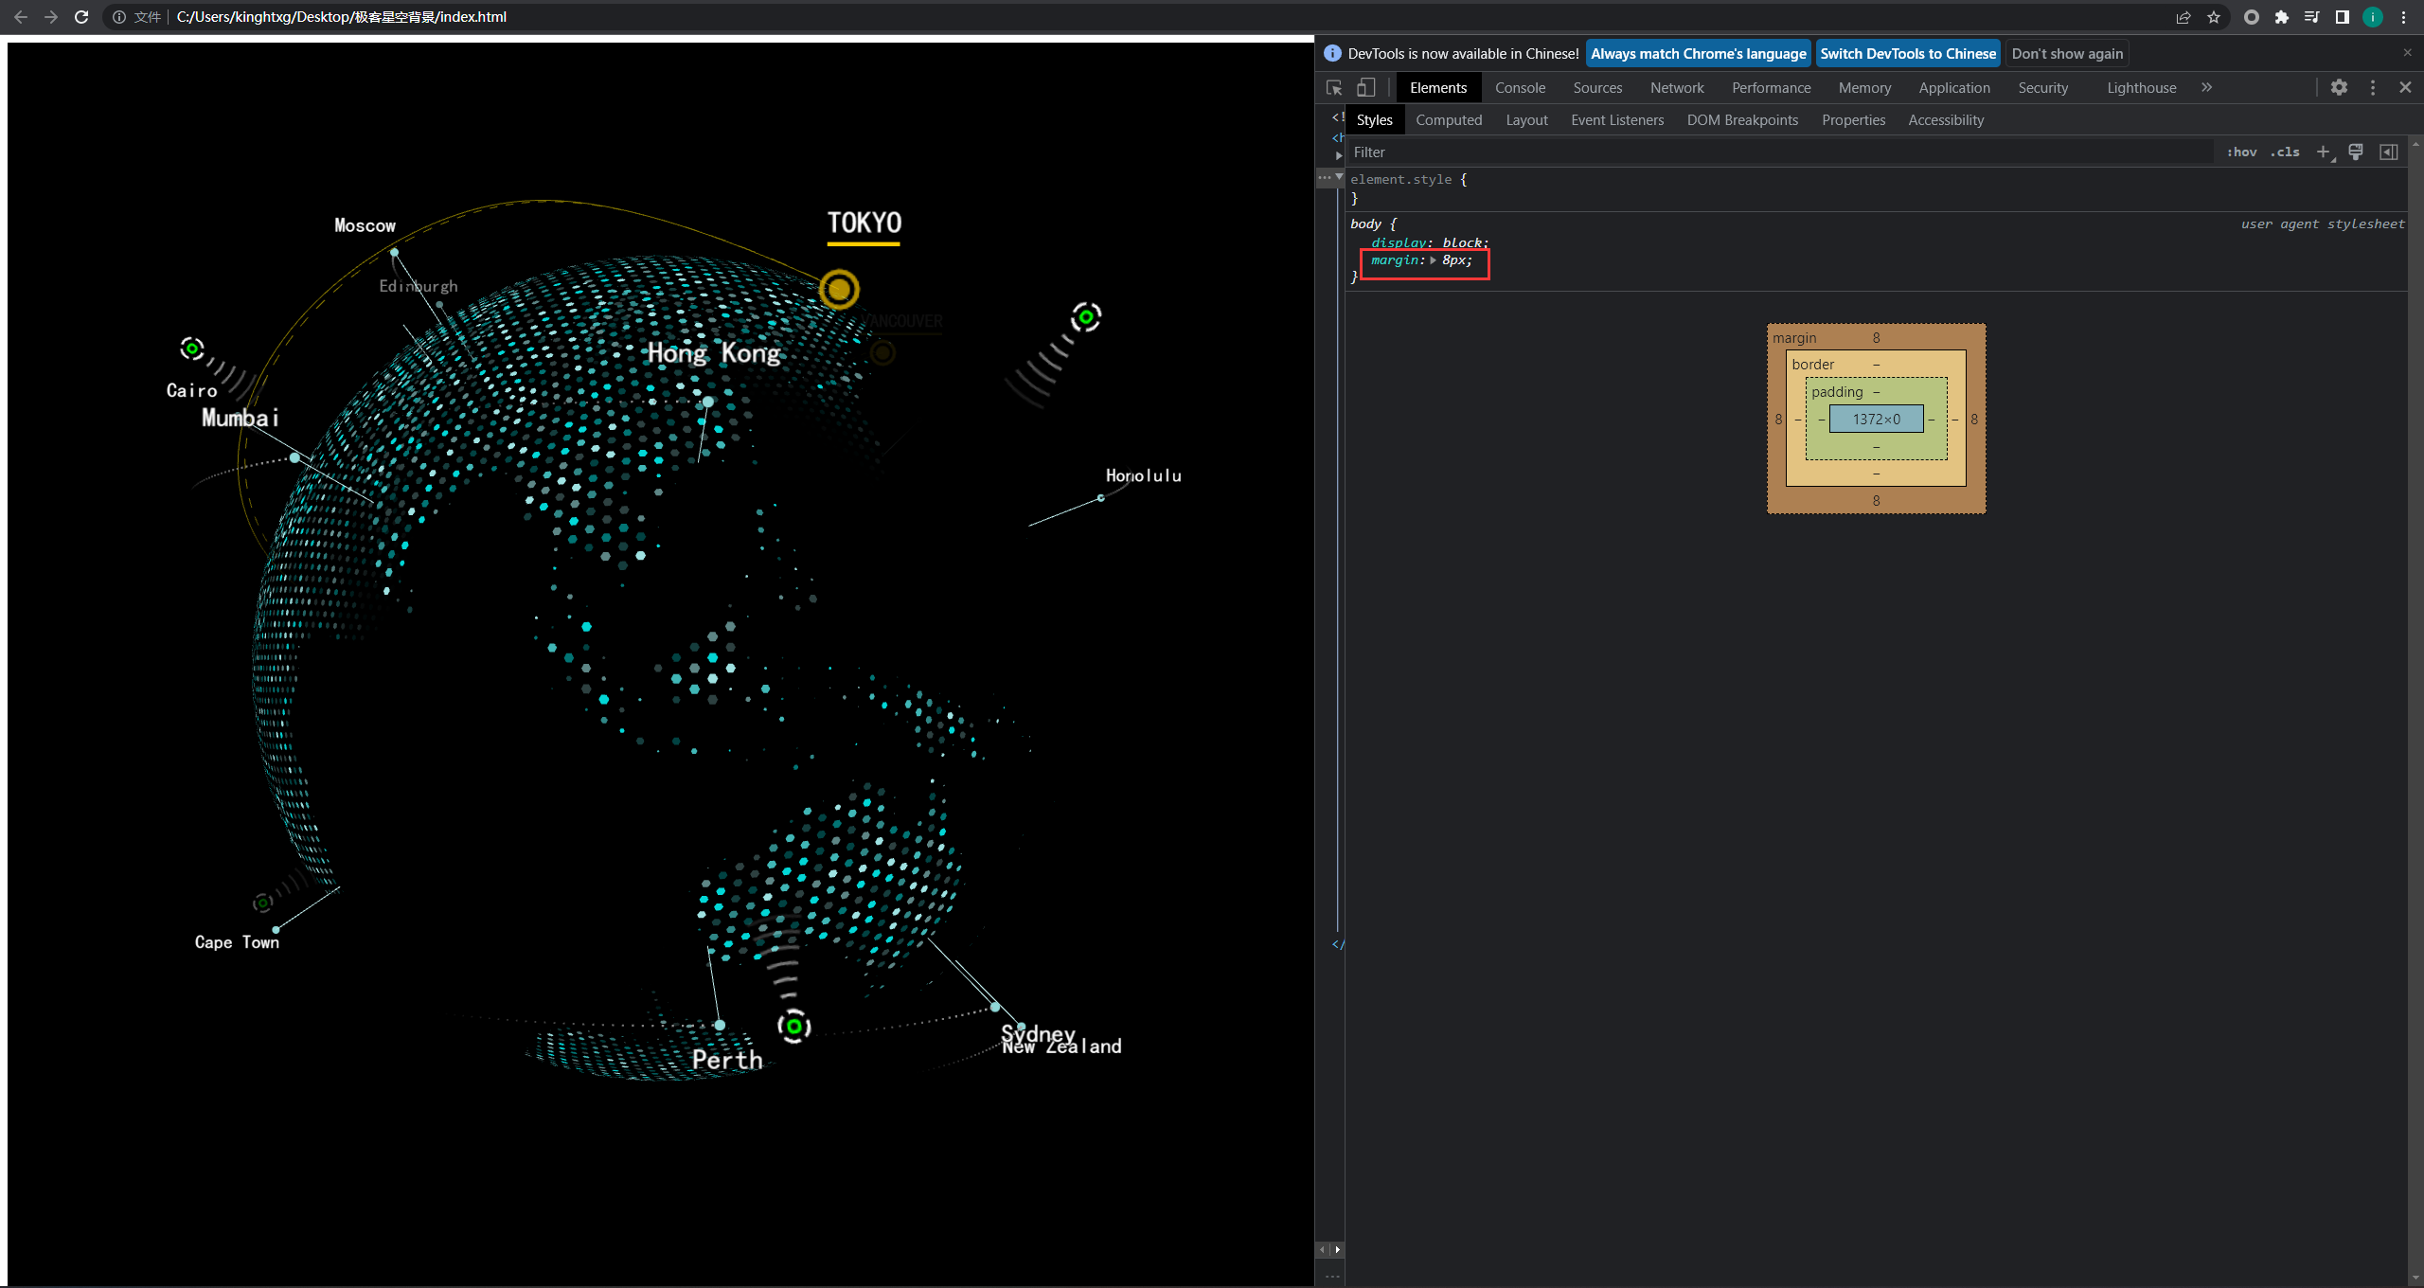Share this page via the share icon
Screen dimensions: 2424x1288
pyautogui.click(x=2183, y=17)
